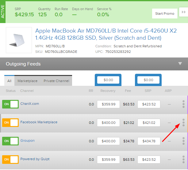Open the Powered by Quipt three-dot menu
The height and width of the screenshot is (170, 188).
(183, 160)
